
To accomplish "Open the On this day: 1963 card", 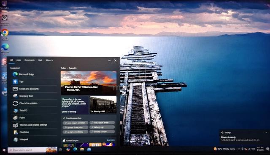I will click(103, 105).
